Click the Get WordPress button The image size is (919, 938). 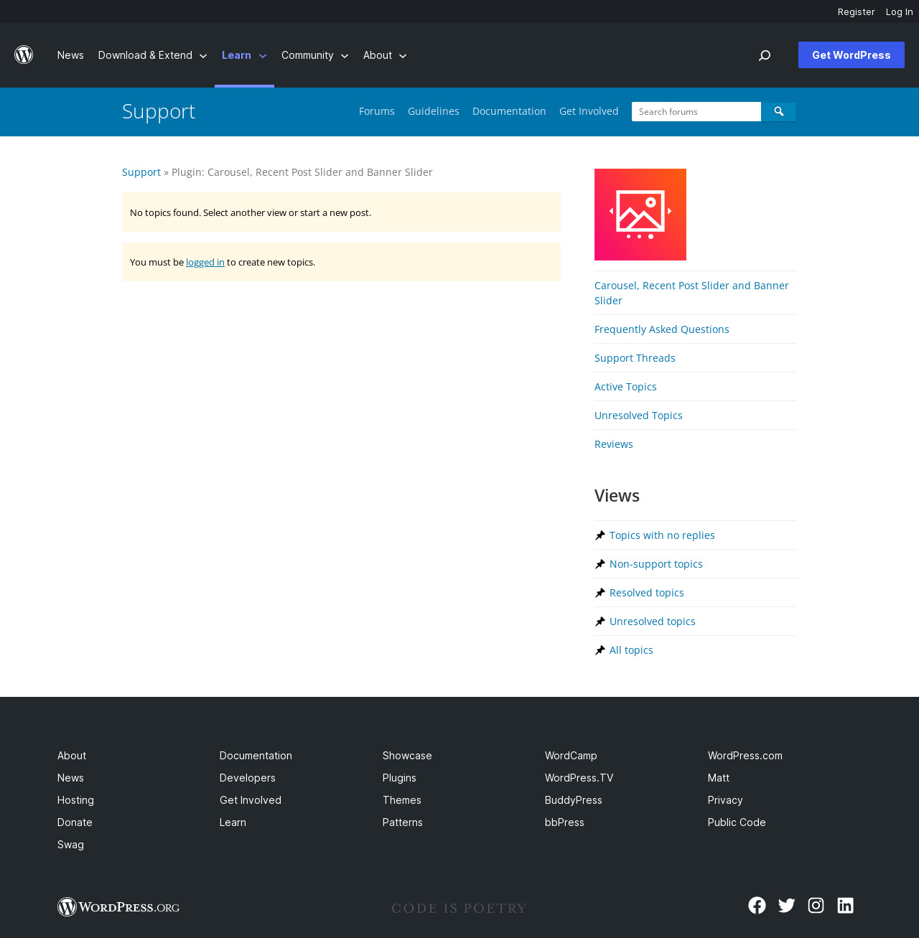[852, 55]
